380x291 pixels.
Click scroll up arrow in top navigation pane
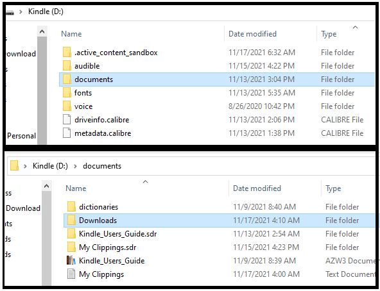[x=42, y=31]
